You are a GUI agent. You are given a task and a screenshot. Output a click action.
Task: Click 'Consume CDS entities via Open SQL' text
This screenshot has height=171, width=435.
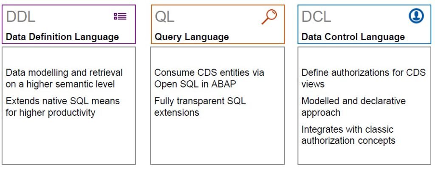tap(209, 78)
